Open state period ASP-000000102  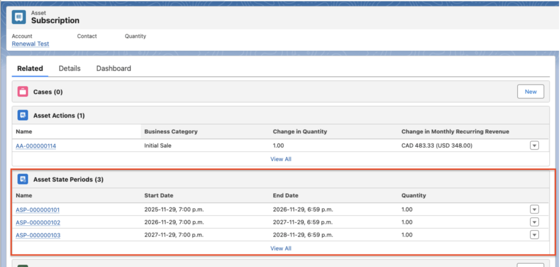[38, 222]
